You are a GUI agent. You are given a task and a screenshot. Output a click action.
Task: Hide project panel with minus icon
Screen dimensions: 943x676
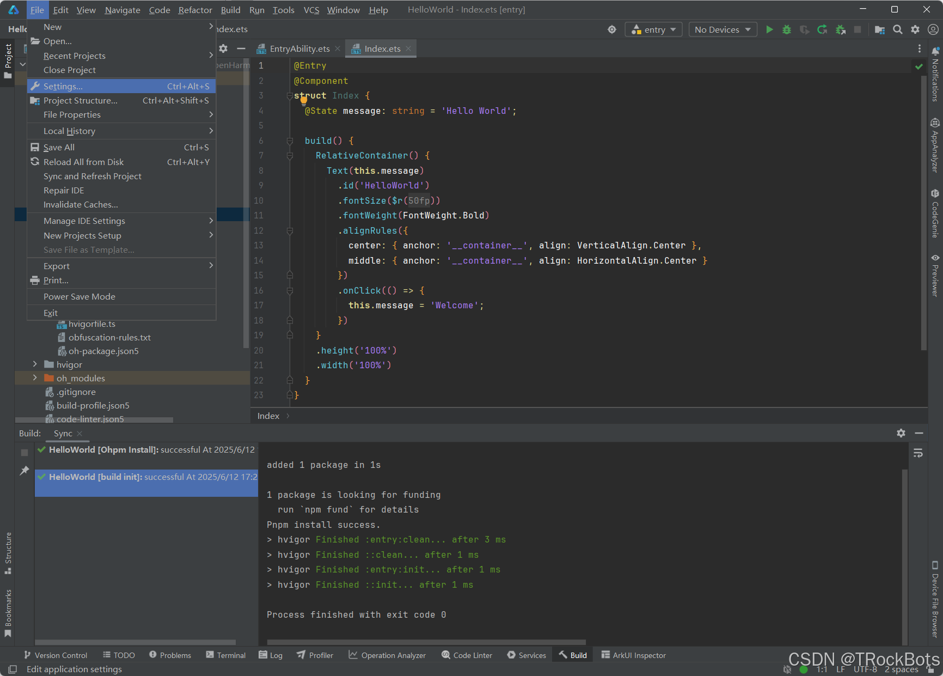point(241,48)
